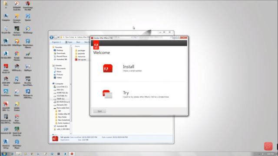Image resolution: width=278 pixels, height=156 pixels.
Task: Select Pictures library
Action: click(x=58, y=75)
